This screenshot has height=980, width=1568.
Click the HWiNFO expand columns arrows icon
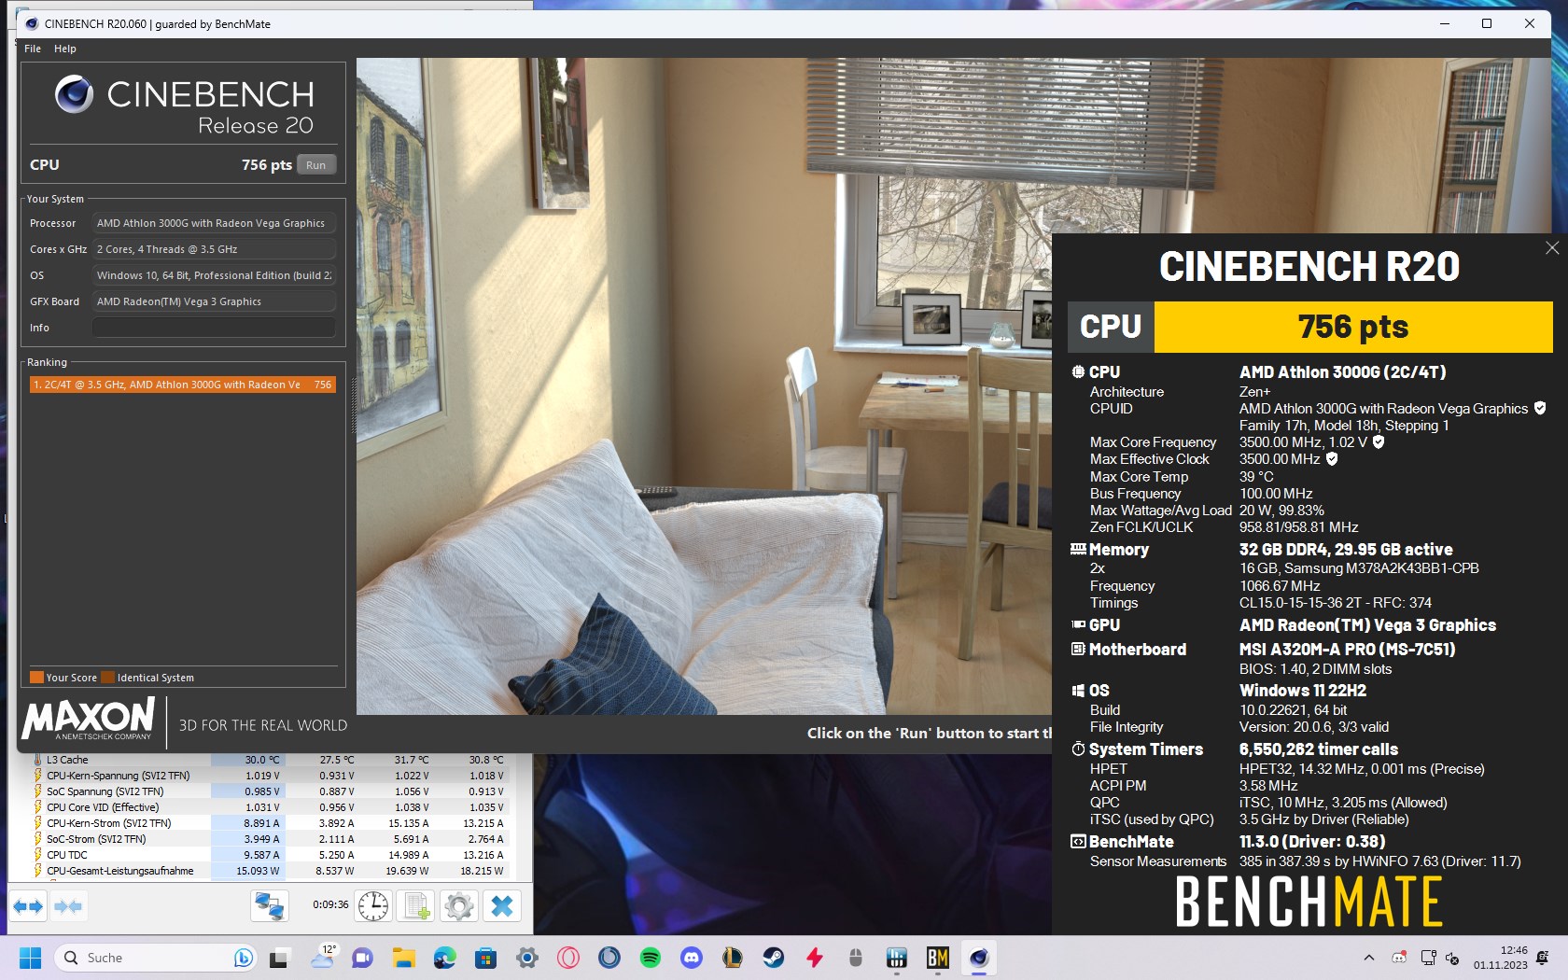coord(28,905)
